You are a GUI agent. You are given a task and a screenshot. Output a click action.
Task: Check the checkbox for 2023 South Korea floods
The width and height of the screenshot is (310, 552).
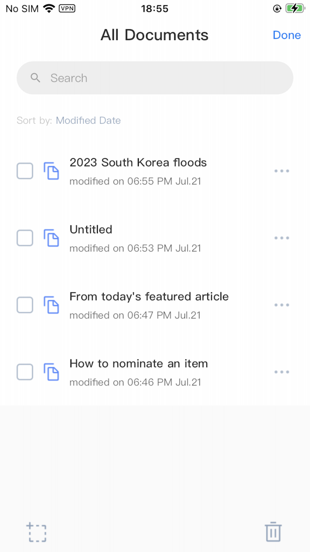[25, 171]
